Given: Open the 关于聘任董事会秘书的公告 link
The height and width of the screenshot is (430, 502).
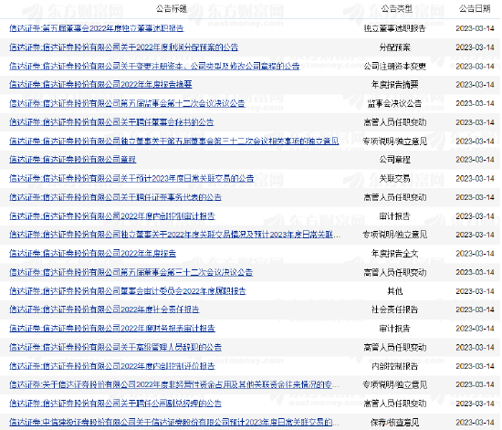Looking at the screenshot, I should click(111, 122).
